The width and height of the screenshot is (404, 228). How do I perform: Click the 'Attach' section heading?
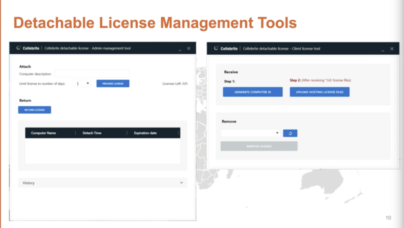[x=25, y=66]
